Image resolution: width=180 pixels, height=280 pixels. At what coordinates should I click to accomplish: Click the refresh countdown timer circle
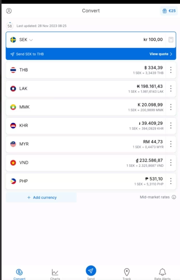coord(10,26)
